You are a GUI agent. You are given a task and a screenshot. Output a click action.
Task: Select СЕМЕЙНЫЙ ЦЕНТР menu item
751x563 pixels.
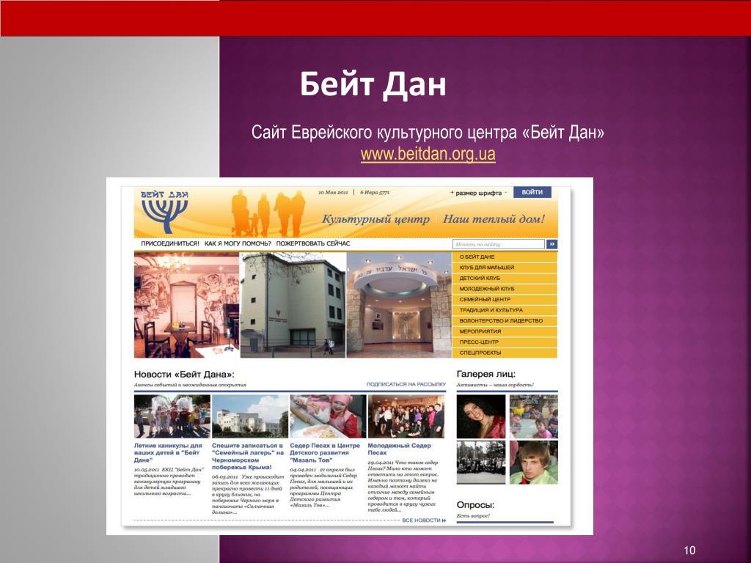coord(505,300)
